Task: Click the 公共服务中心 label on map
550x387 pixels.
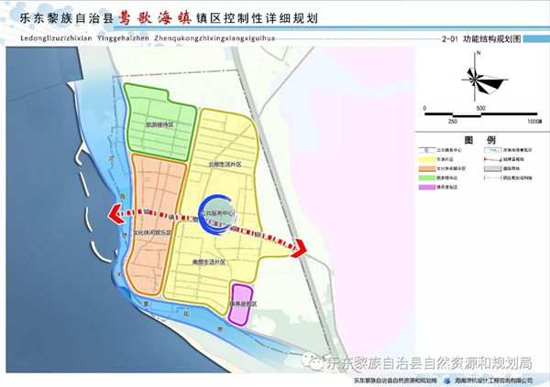Action: (x=217, y=212)
